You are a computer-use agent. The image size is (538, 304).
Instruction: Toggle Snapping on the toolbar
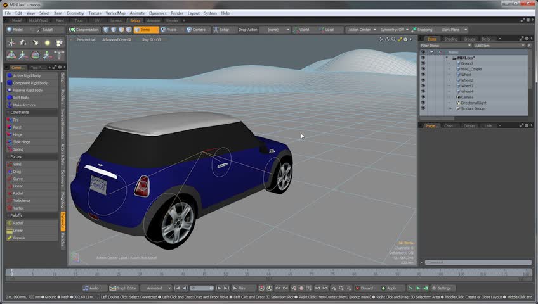click(424, 30)
